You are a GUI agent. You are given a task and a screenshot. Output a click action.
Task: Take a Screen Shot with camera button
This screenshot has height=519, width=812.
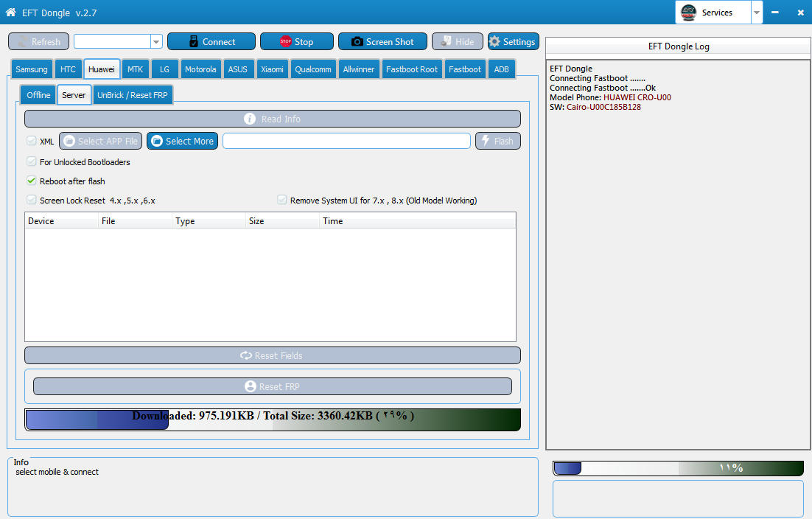382,42
